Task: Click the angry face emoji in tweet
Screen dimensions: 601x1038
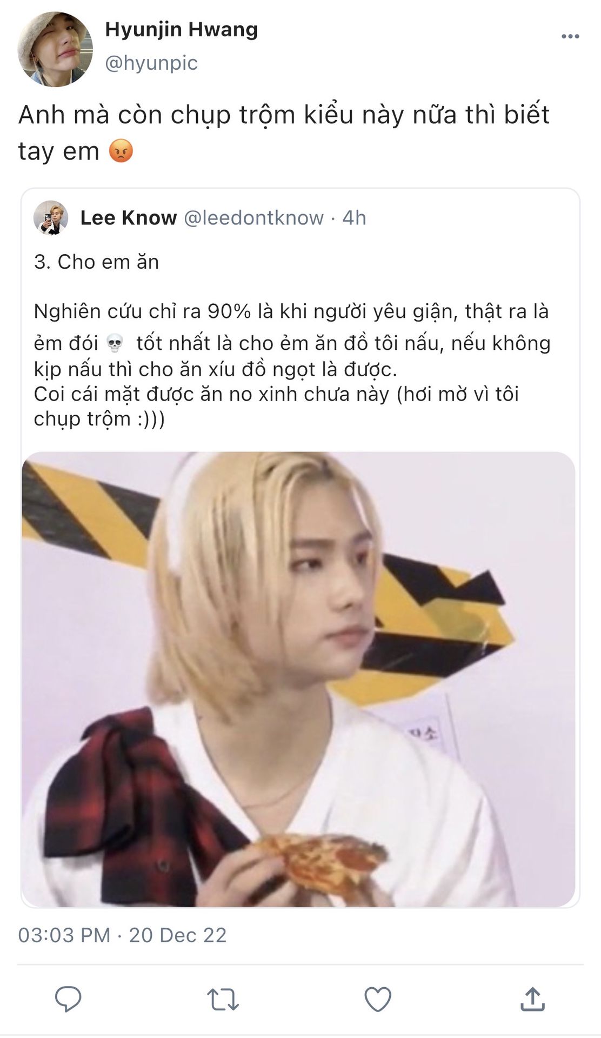Action: pyautogui.click(x=121, y=151)
